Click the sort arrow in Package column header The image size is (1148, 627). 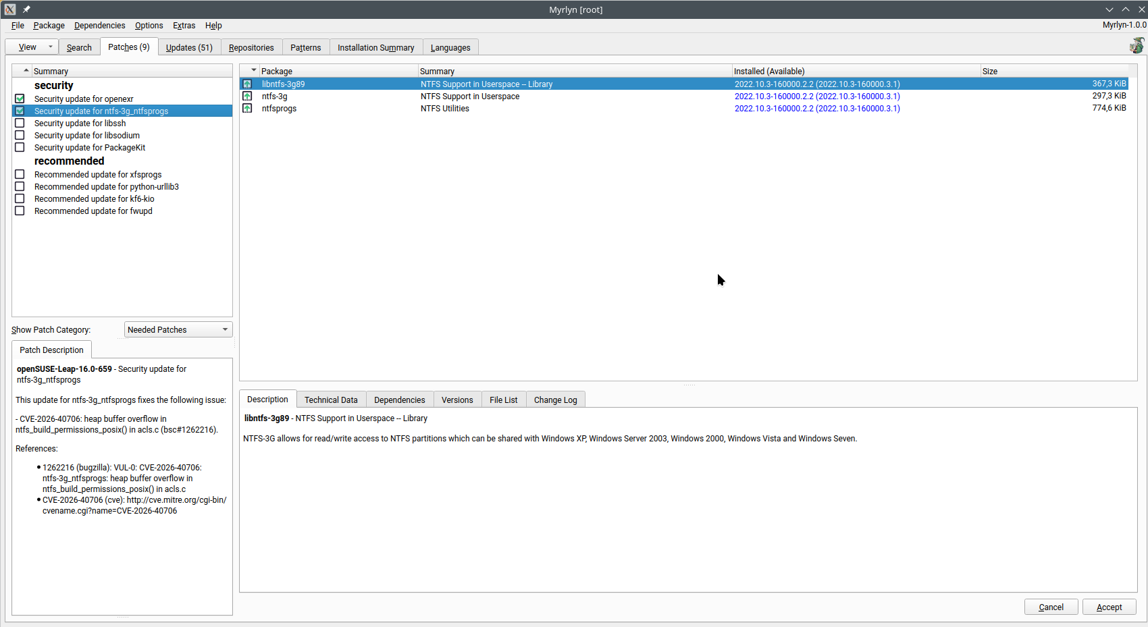254,70
